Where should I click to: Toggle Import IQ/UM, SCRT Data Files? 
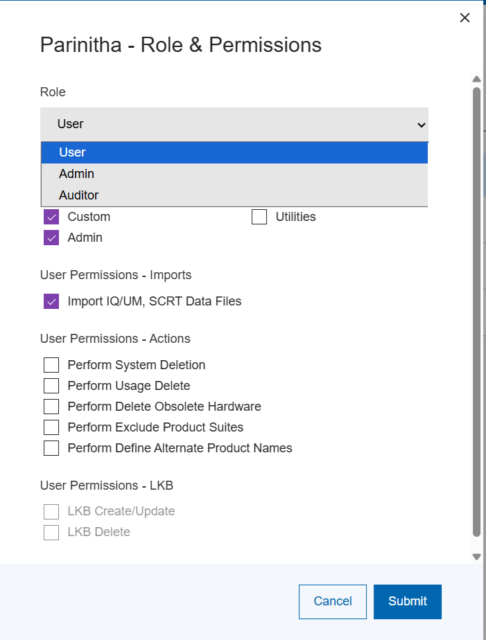click(x=51, y=301)
